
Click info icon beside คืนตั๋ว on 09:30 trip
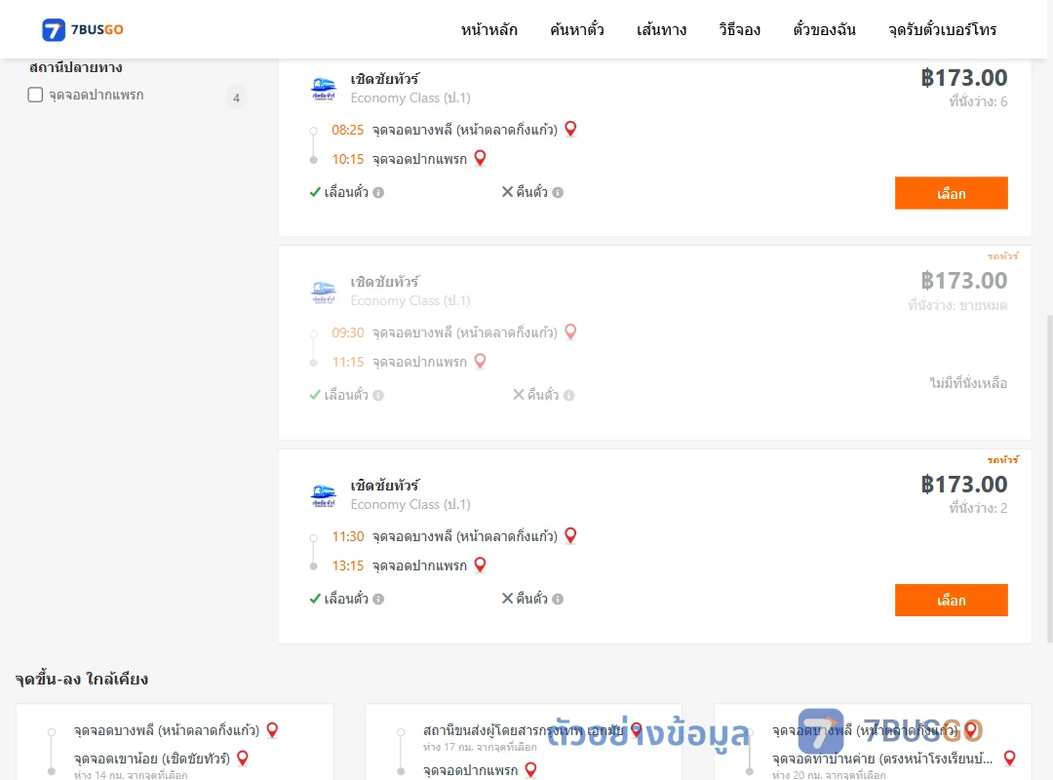pos(568,396)
